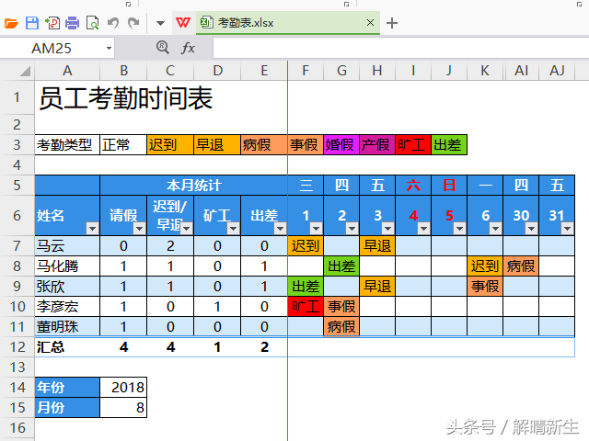
Task: Expand quick access toolbar dropdown arrow
Action: coord(160,24)
